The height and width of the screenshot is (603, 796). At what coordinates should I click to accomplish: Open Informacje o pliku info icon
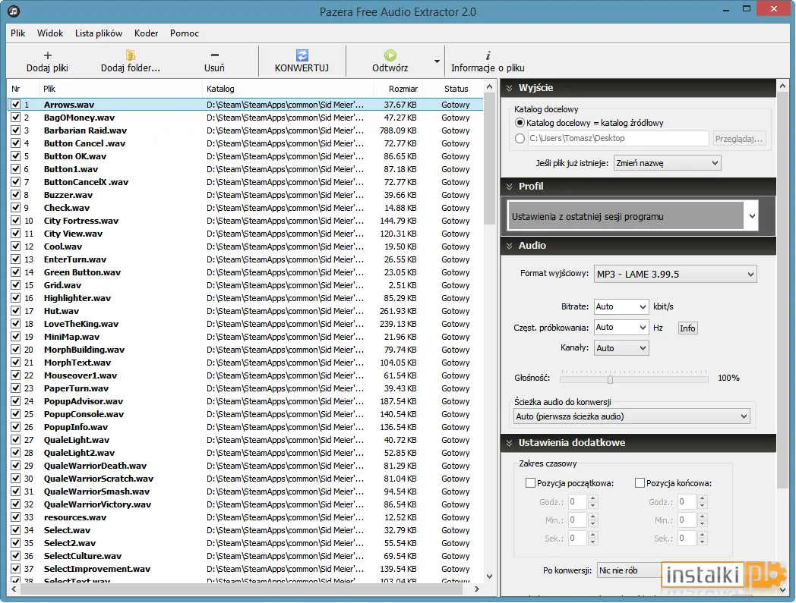point(488,55)
